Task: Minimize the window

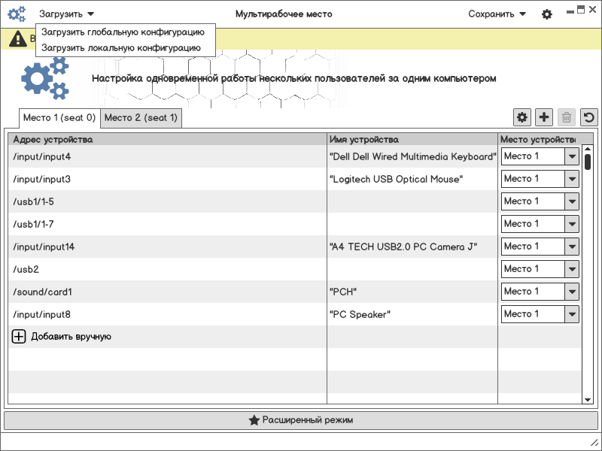Action: tap(570, 12)
